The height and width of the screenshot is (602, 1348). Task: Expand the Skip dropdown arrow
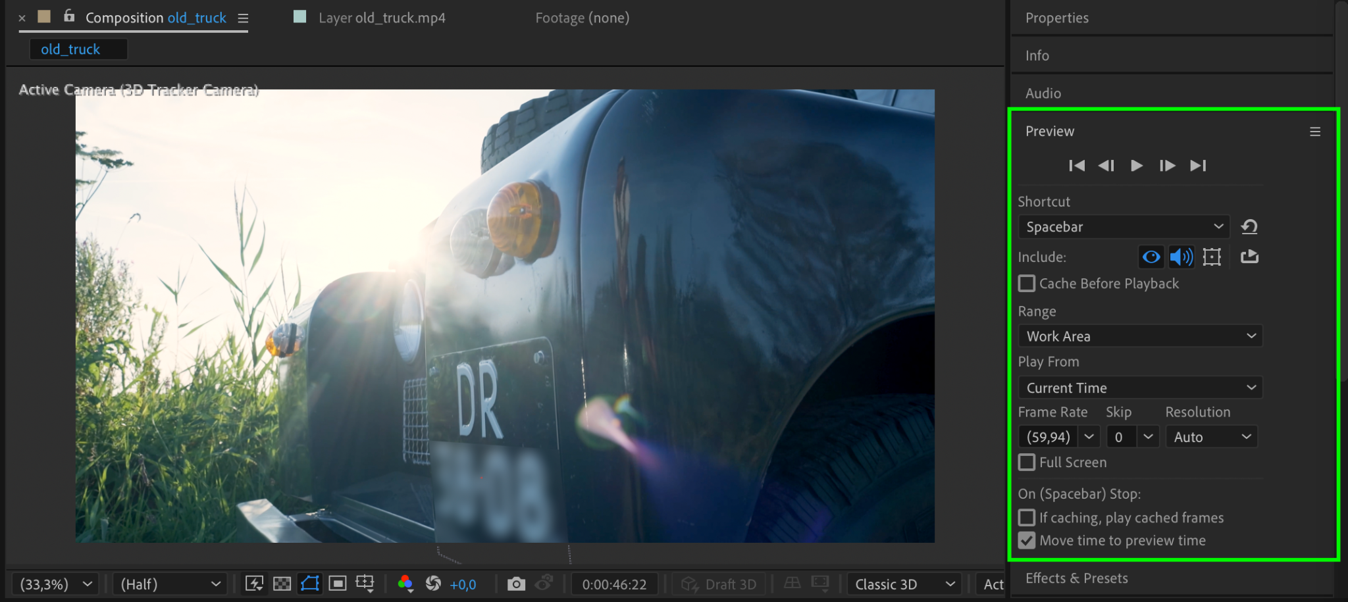[1149, 437]
